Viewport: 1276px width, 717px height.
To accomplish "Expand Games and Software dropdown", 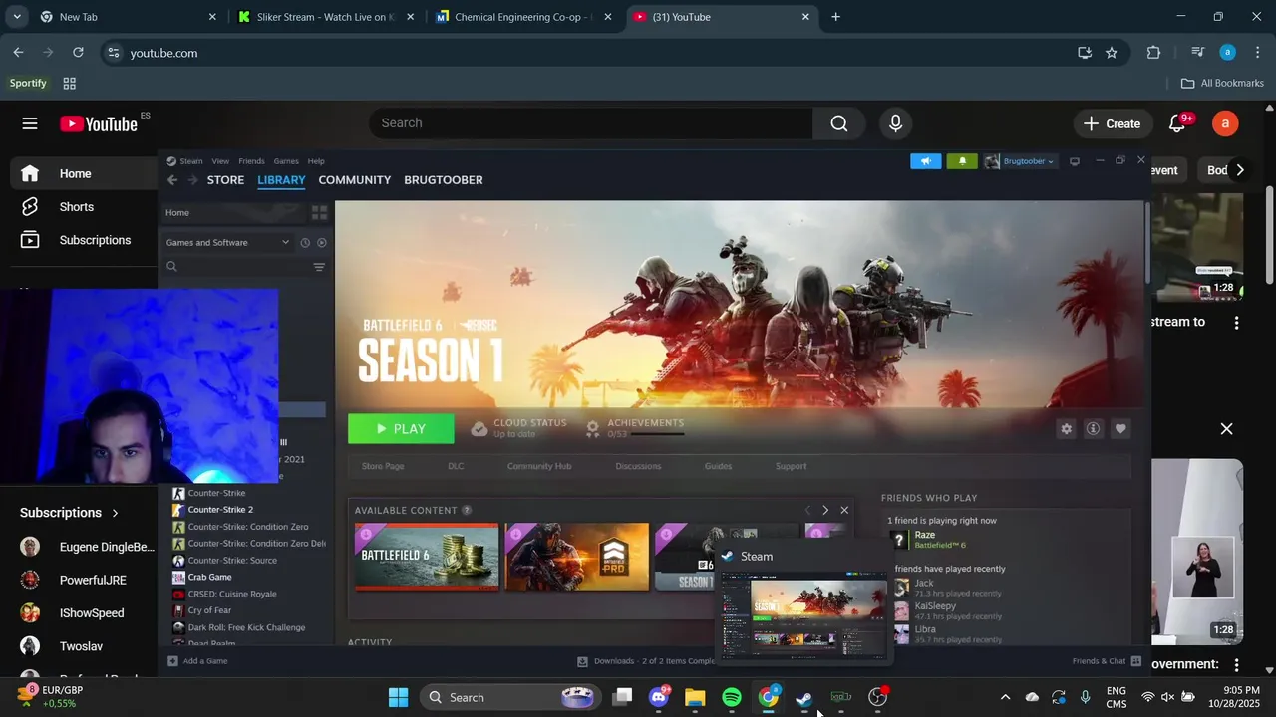I will [228, 242].
